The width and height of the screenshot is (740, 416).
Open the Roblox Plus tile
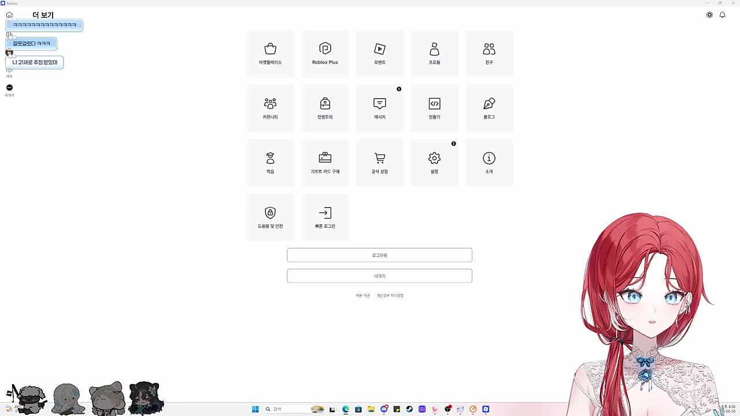[x=325, y=54]
